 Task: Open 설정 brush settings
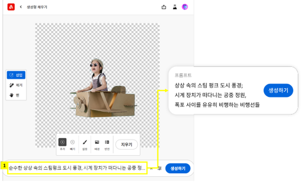pos(85,143)
